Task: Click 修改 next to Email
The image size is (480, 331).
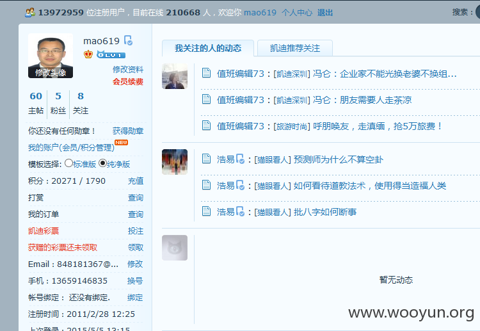Action: 135,264
